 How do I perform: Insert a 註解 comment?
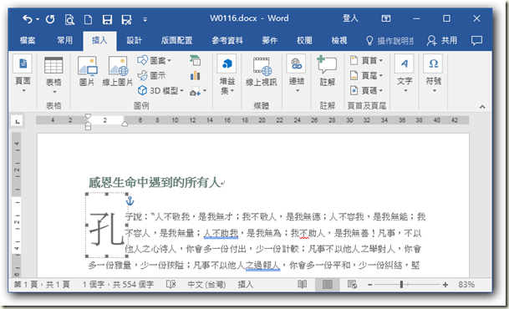[x=328, y=71]
